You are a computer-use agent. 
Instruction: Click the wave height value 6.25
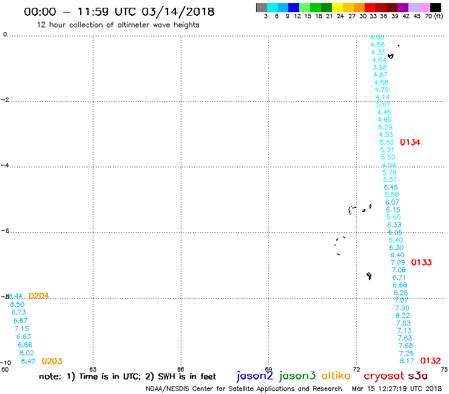400,293
